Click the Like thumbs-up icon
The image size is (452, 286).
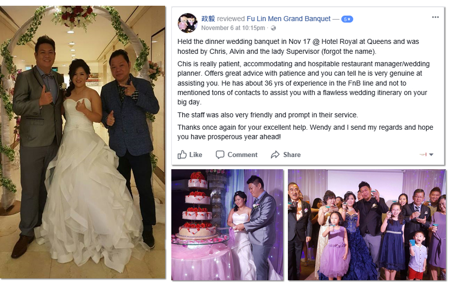[182, 154]
